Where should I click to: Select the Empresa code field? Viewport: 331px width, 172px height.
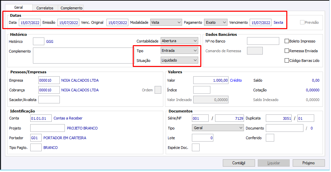point(49,80)
